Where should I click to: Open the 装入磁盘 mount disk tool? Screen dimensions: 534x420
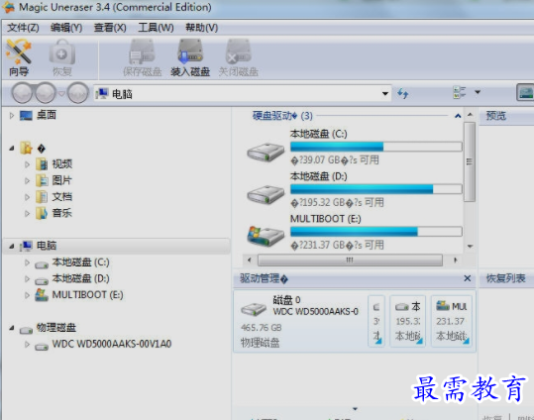(190, 57)
